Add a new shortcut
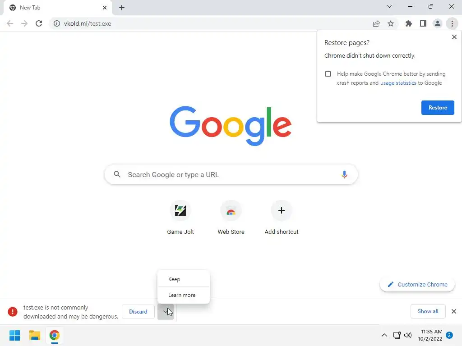Viewport: 462px width, 346px height. (x=282, y=218)
